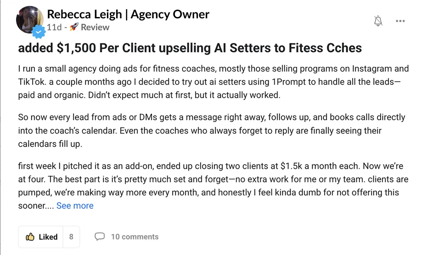Click the text '10 comments' label
This screenshot has height=255, width=427.
click(x=135, y=237)
